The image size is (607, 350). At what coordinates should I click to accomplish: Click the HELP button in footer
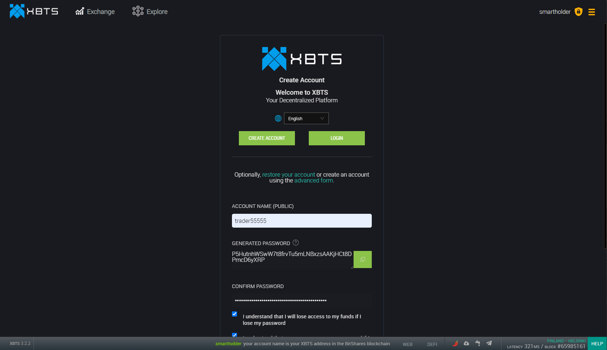pos(597,343)
